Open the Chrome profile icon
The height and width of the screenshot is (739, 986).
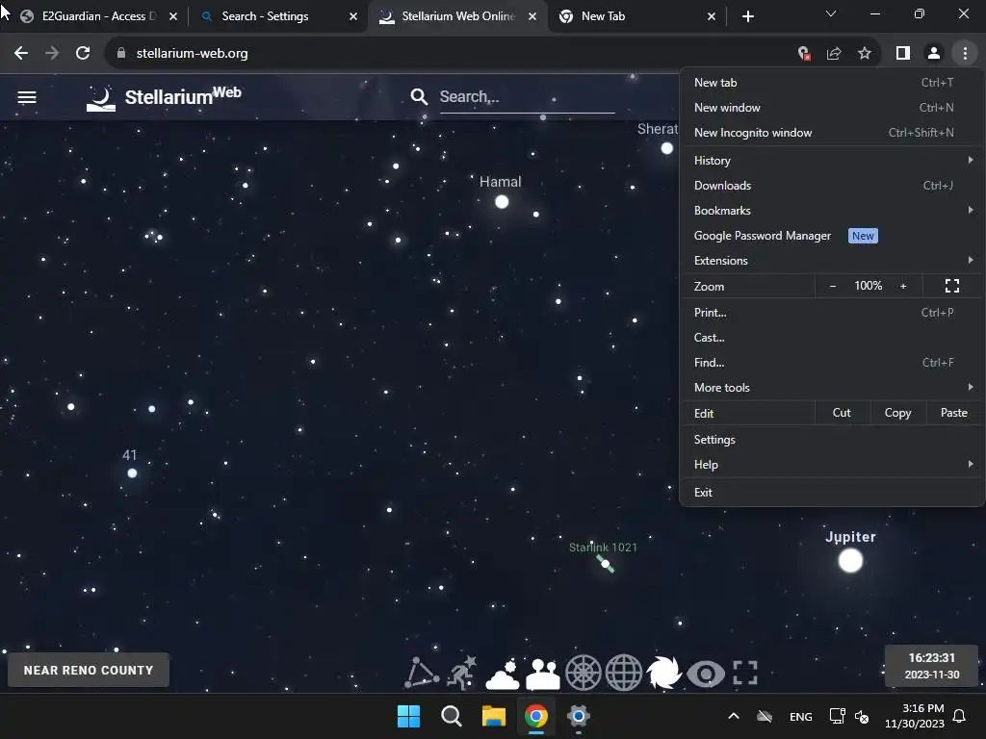pos(934,54)
